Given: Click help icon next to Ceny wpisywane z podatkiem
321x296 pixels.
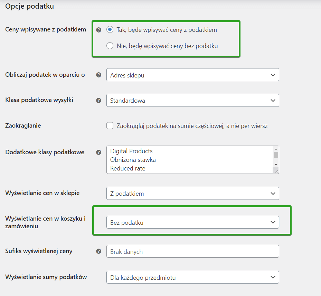Looking at the screenshot, I should (x=99, y=30).
